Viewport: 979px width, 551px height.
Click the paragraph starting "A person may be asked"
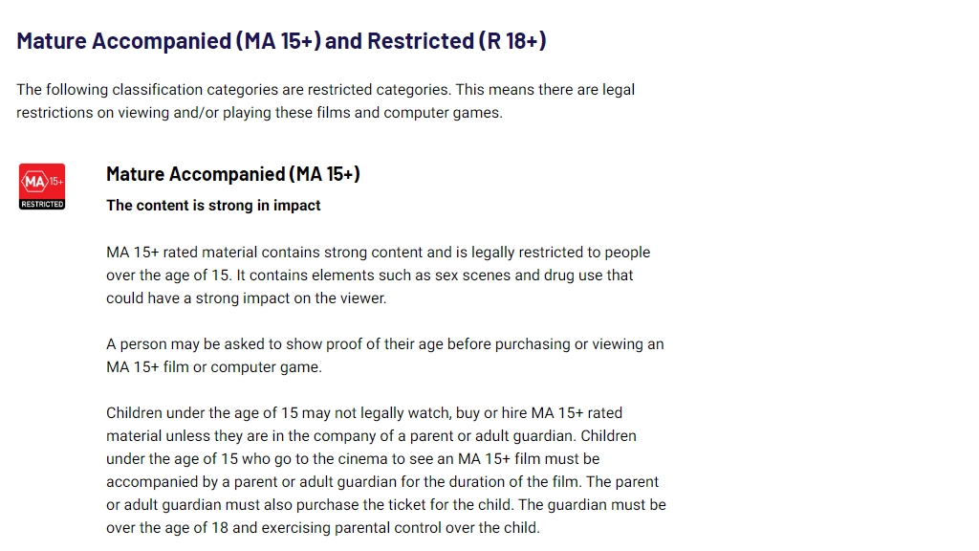384,356
